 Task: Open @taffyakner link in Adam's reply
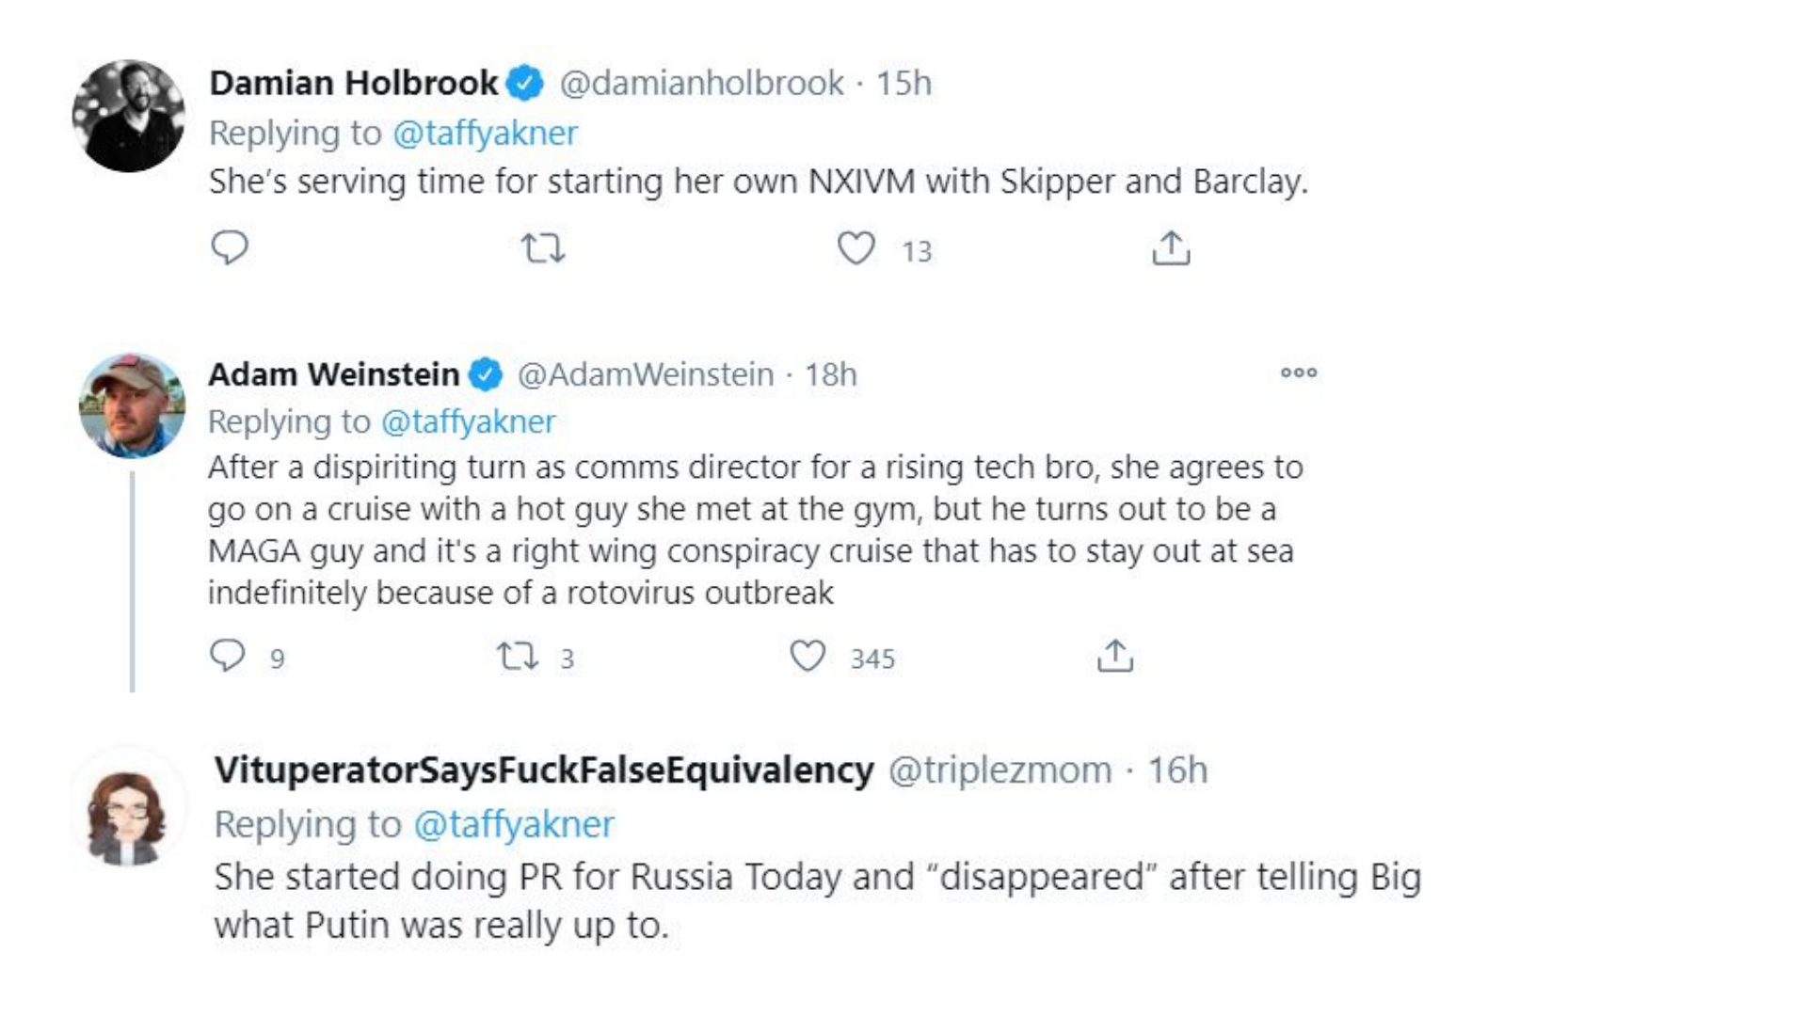468,421
